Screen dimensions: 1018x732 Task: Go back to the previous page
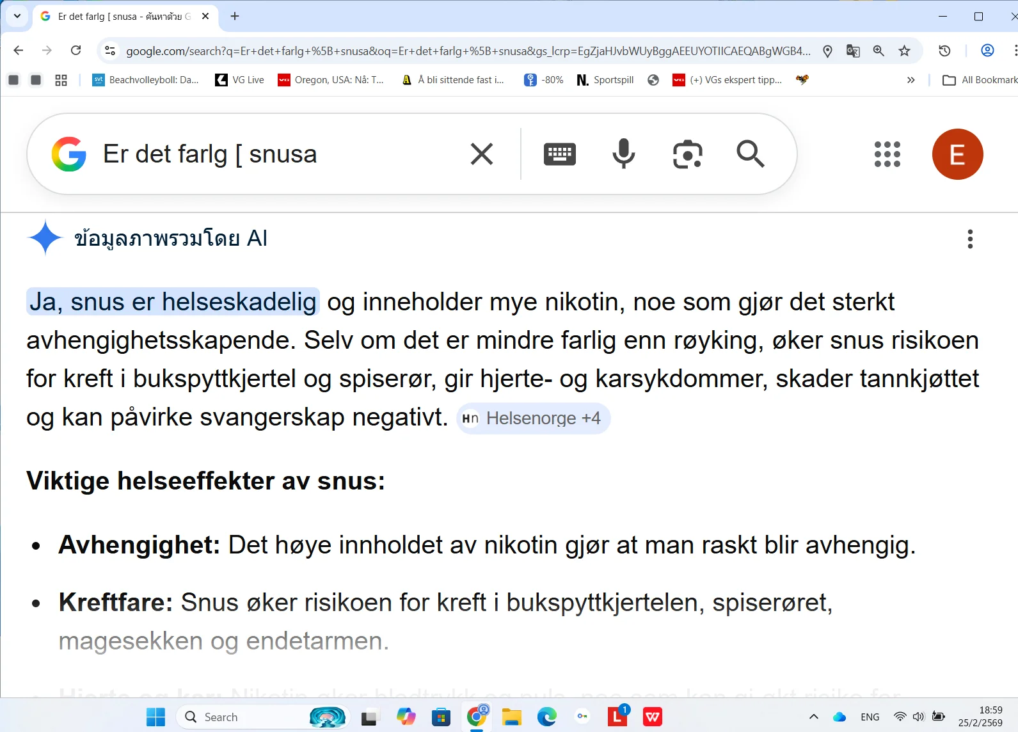[19, 51]
